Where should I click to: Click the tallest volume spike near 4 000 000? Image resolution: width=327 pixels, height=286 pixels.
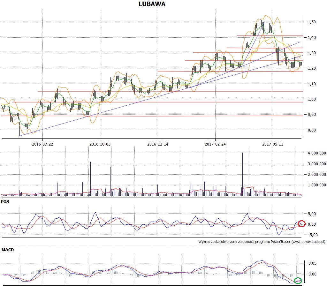point(243,174)
